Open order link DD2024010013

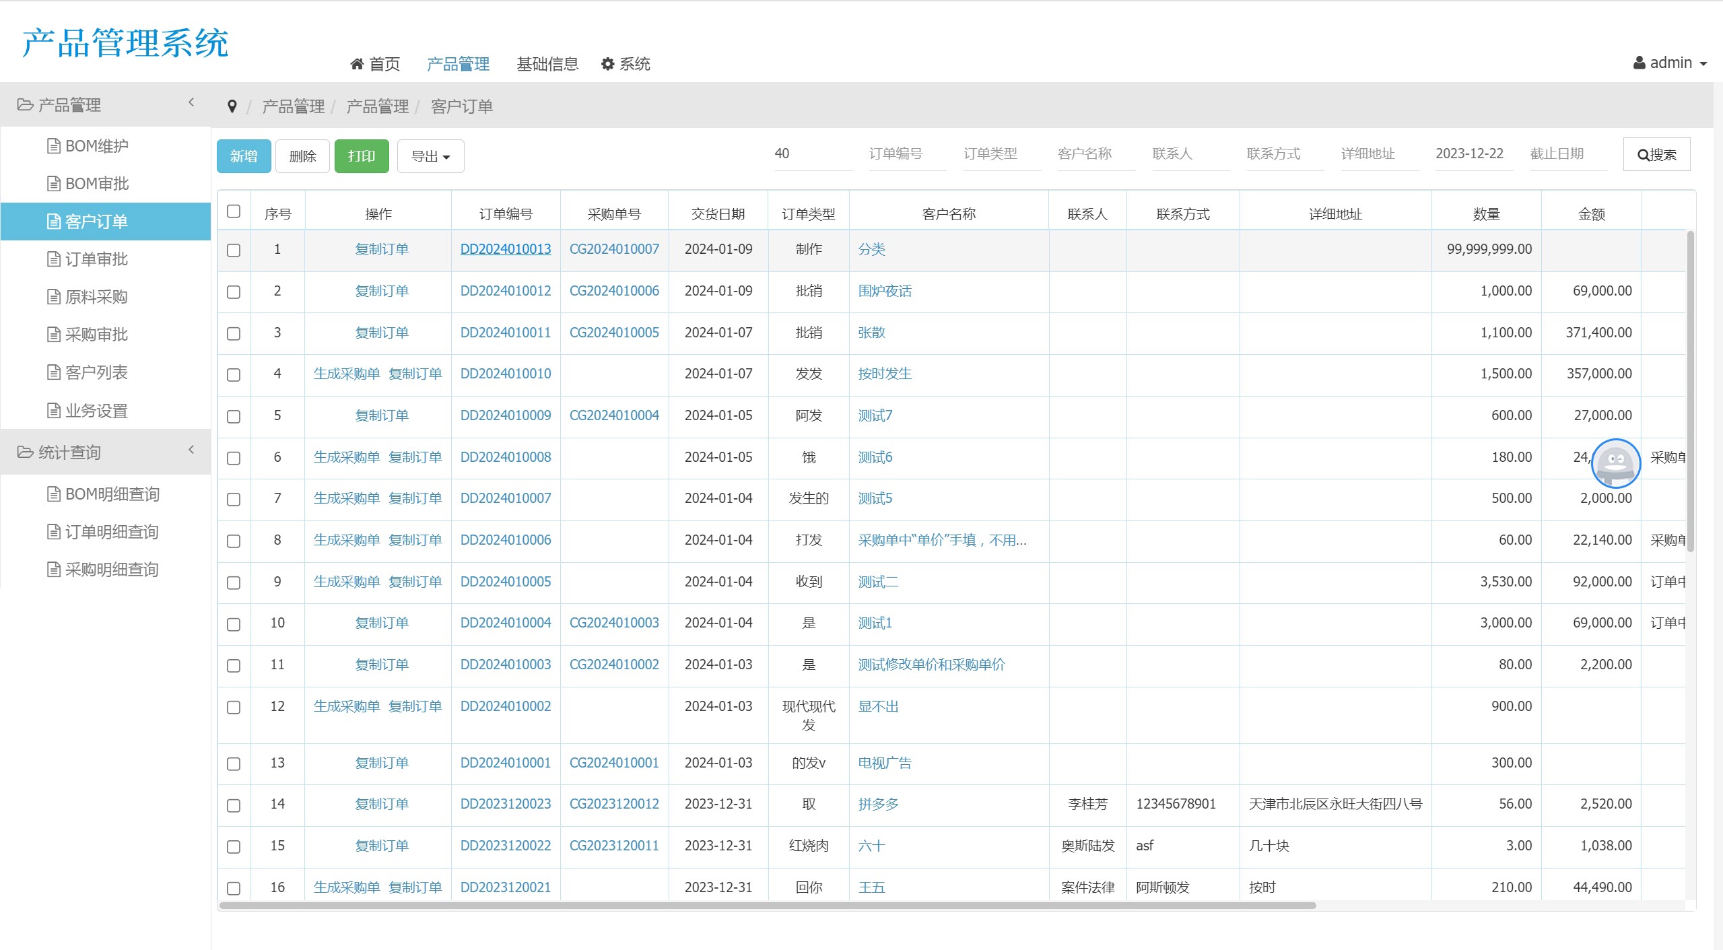(506, 249)
